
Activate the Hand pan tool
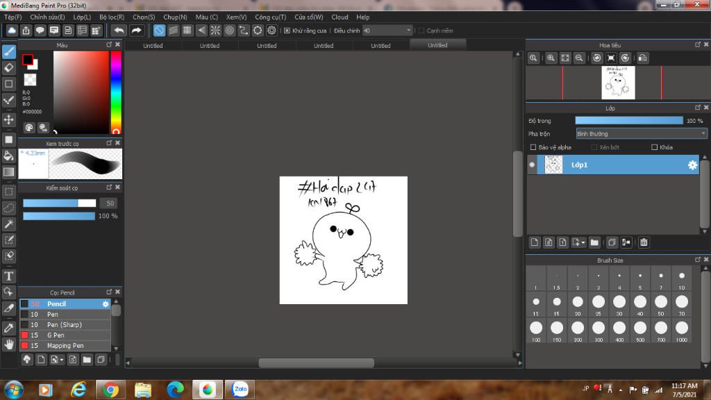9,344
